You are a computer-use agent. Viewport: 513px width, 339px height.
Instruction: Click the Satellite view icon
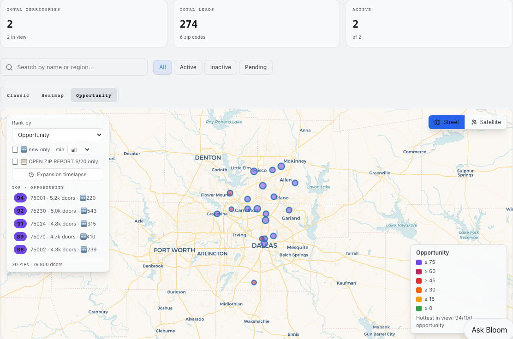coord(474,122)
